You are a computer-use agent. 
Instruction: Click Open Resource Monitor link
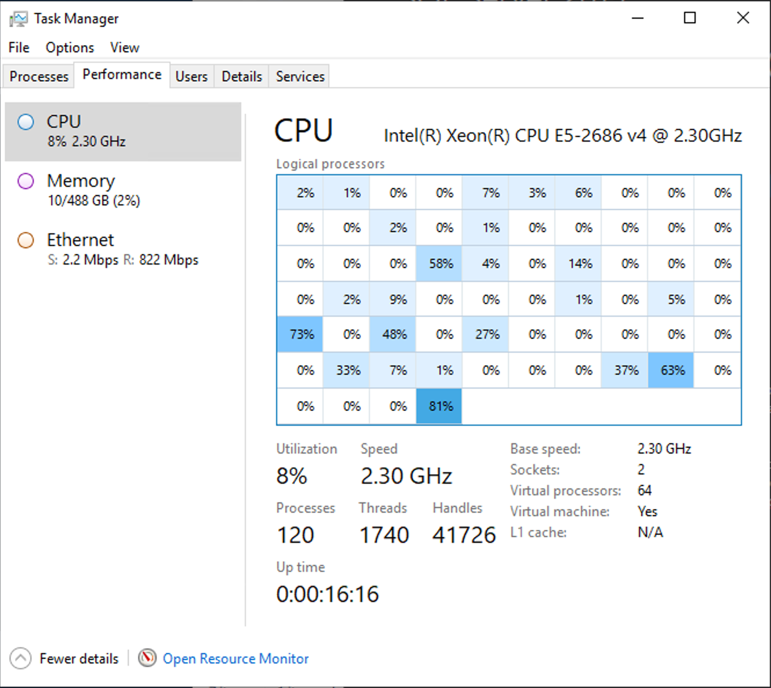[x=235, y=658]
